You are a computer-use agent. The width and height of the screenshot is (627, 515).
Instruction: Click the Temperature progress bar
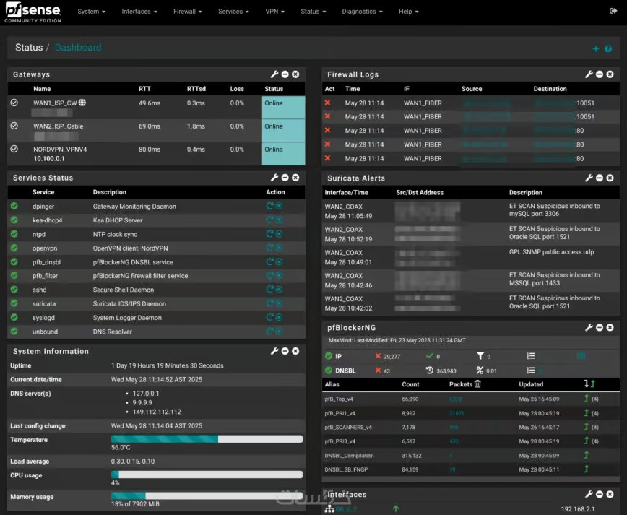tap(207, 439)
